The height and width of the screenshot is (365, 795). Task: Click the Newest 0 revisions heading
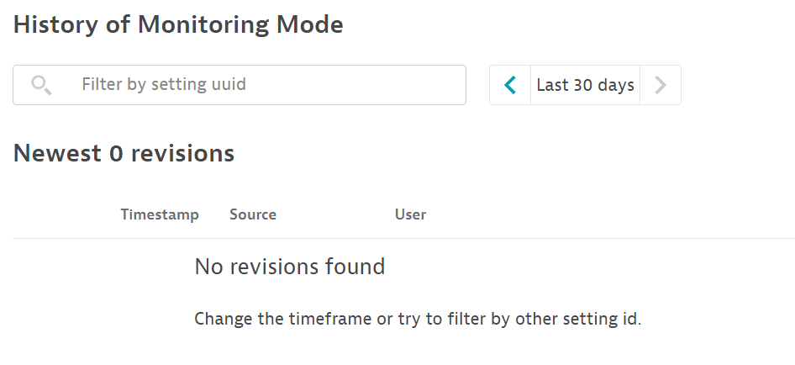124,153
